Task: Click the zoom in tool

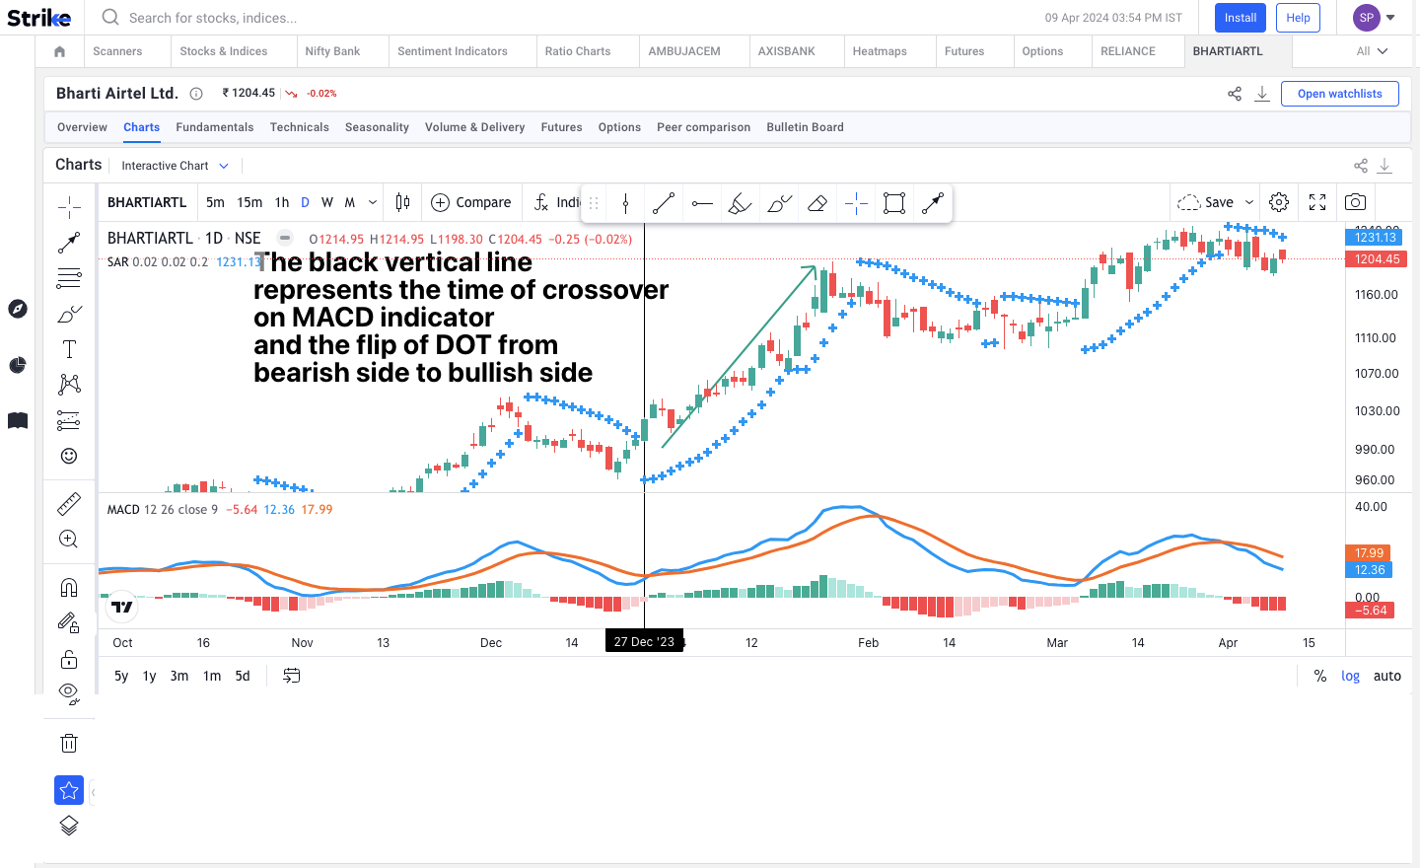Action: pyautogui.click(x=69, y=540)
